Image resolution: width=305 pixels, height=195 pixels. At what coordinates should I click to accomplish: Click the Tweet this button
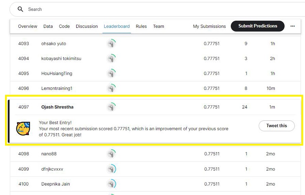point(277,126)
